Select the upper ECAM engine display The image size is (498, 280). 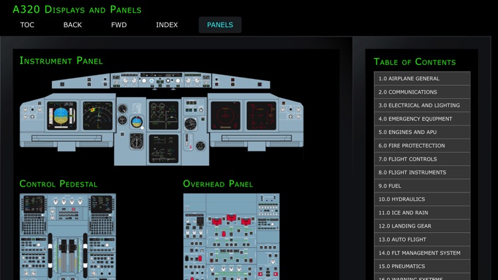163,115
